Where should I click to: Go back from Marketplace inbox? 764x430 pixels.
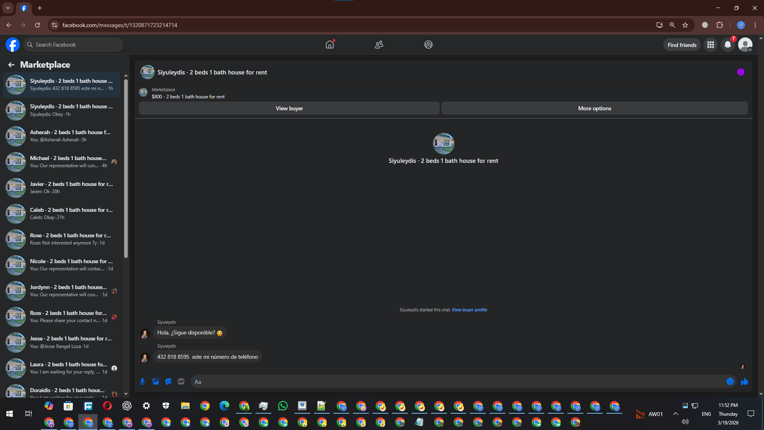coord(11,64)
